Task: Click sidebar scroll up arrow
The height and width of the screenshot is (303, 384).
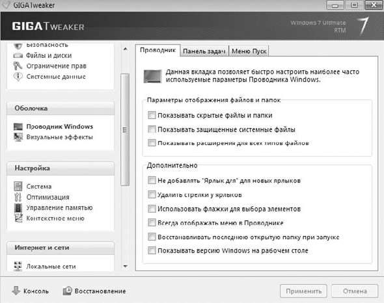Action: [125, 49]
